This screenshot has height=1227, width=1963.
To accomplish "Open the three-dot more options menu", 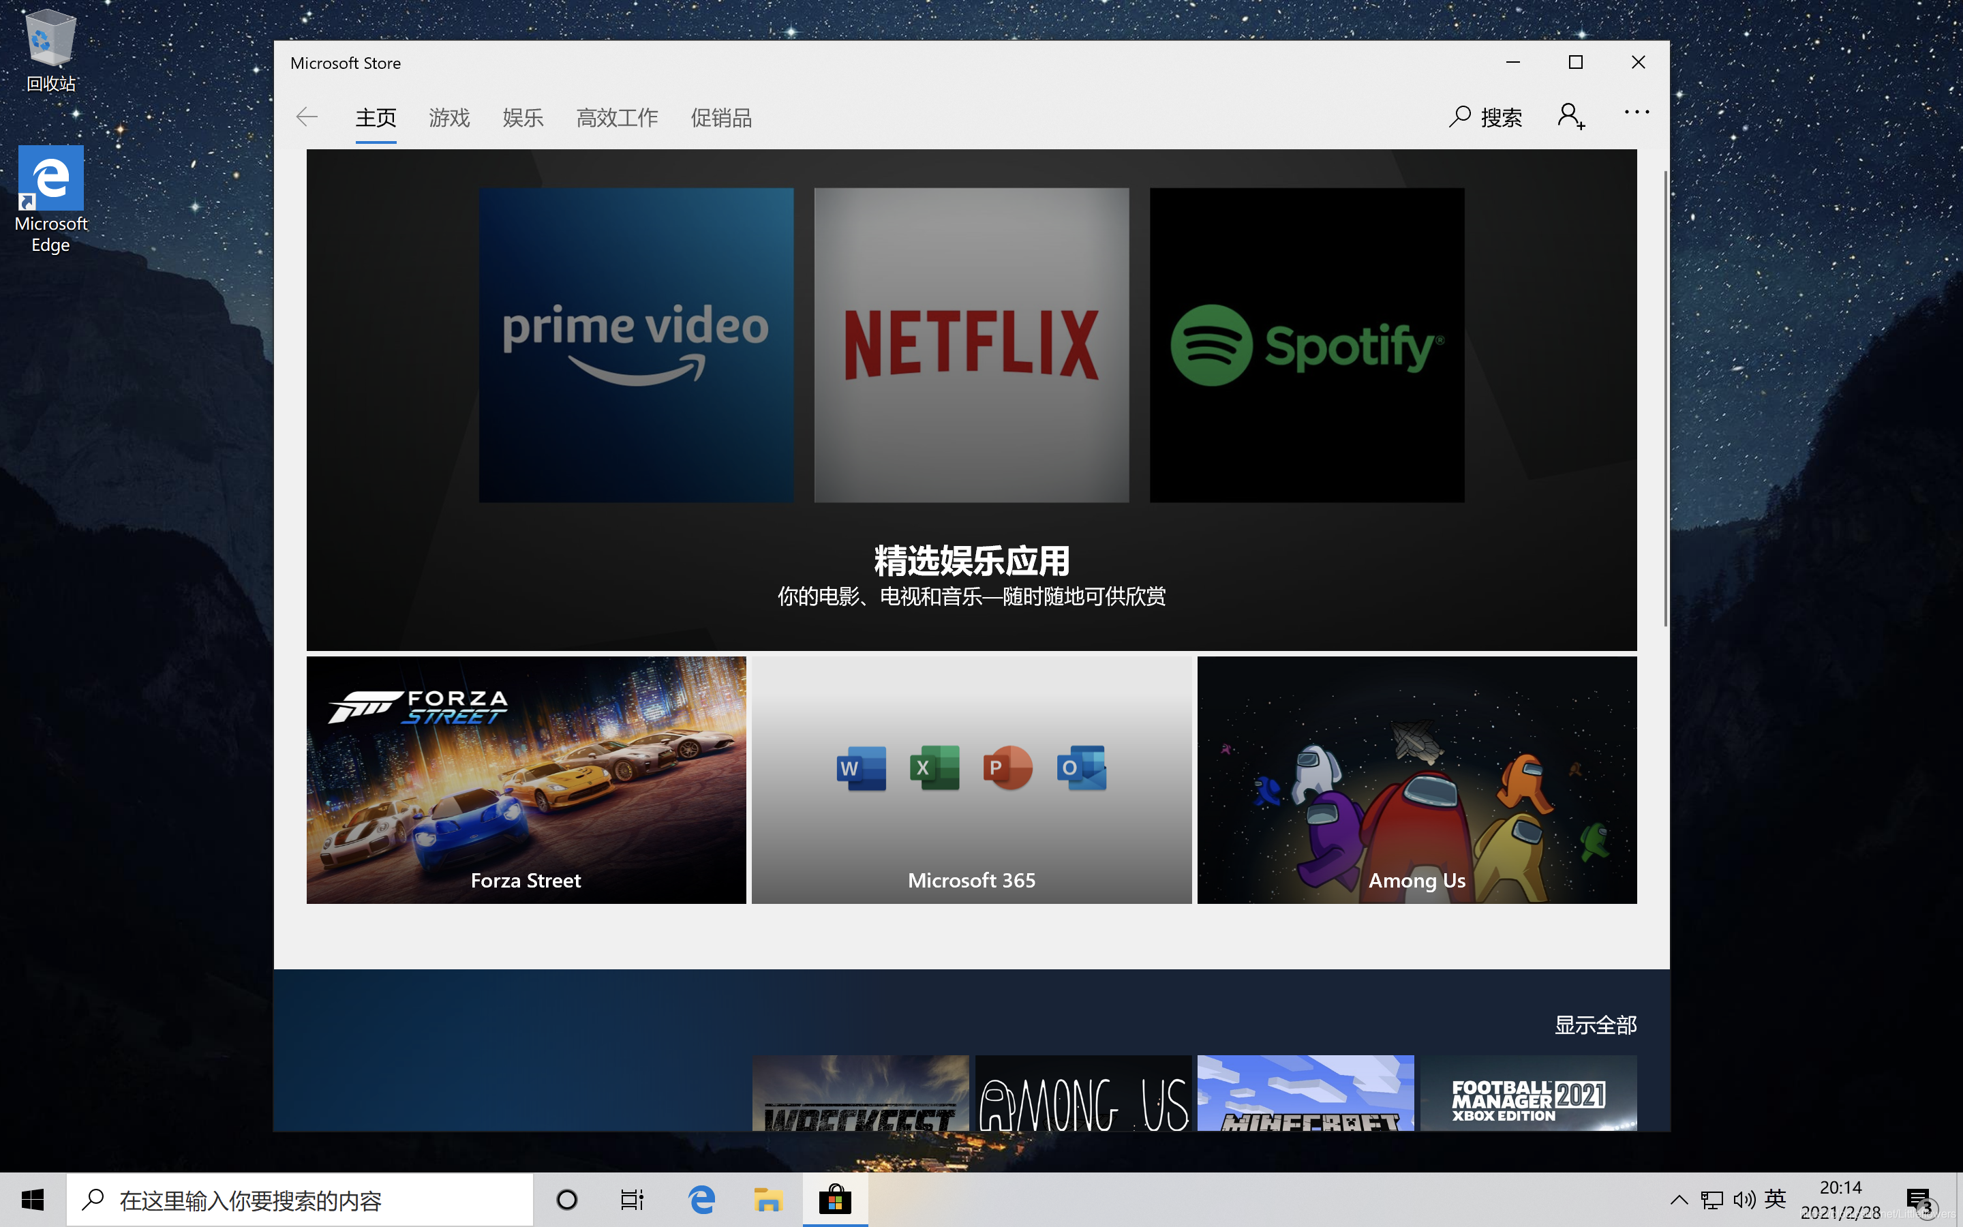I will (x=1636, y=112).
